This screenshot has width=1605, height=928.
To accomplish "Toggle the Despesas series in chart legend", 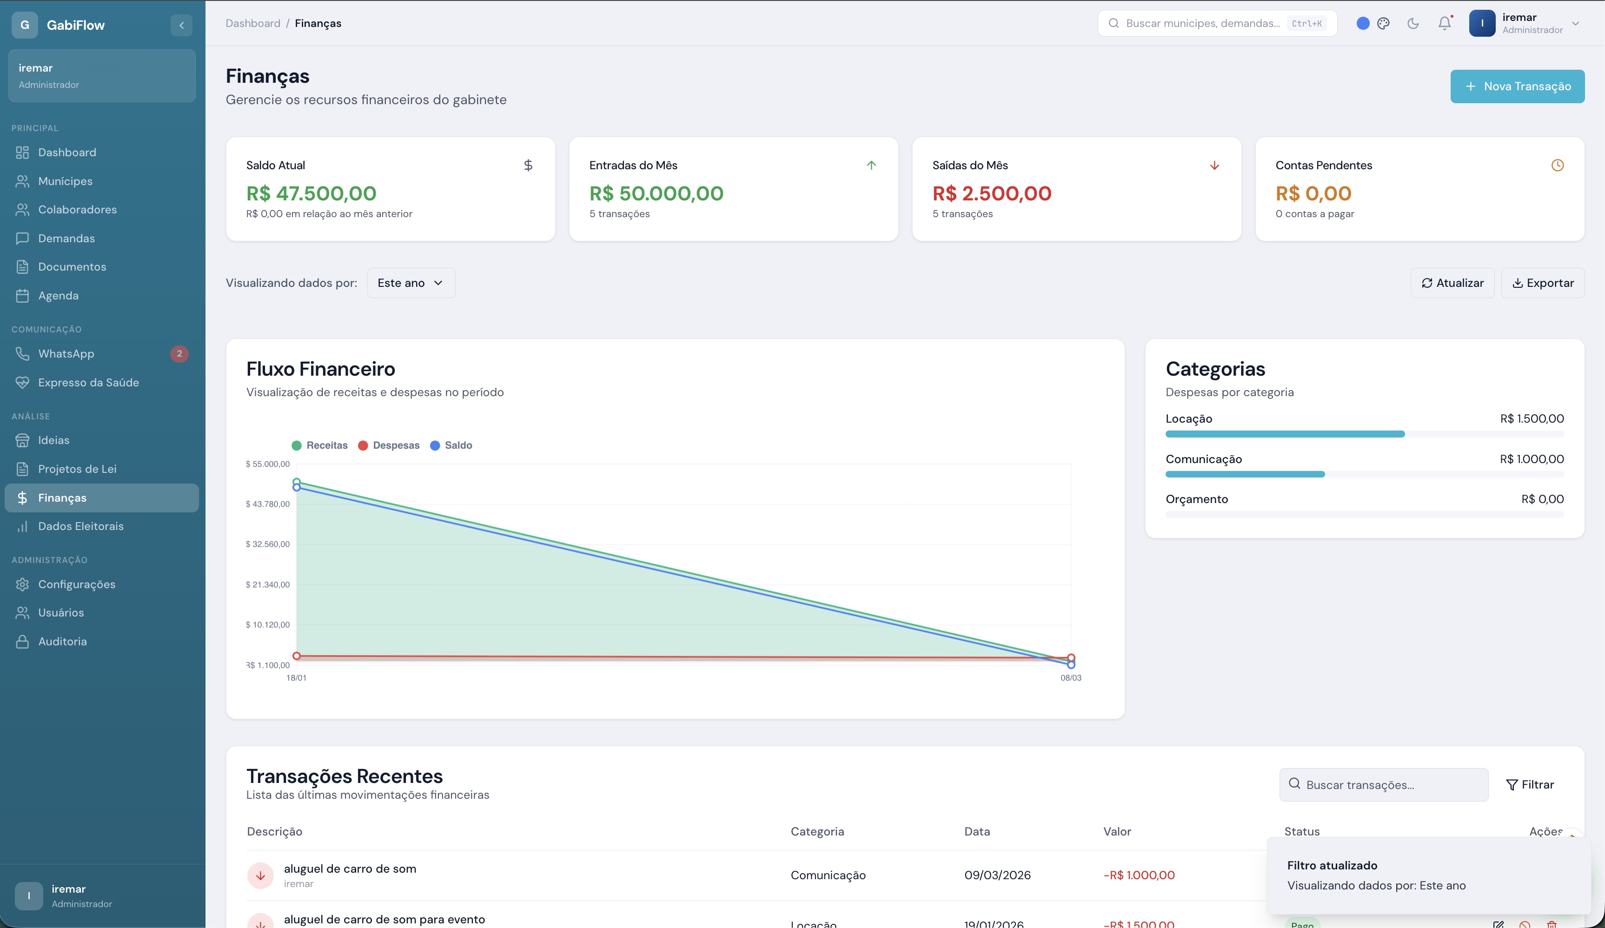I will (389, 445).
